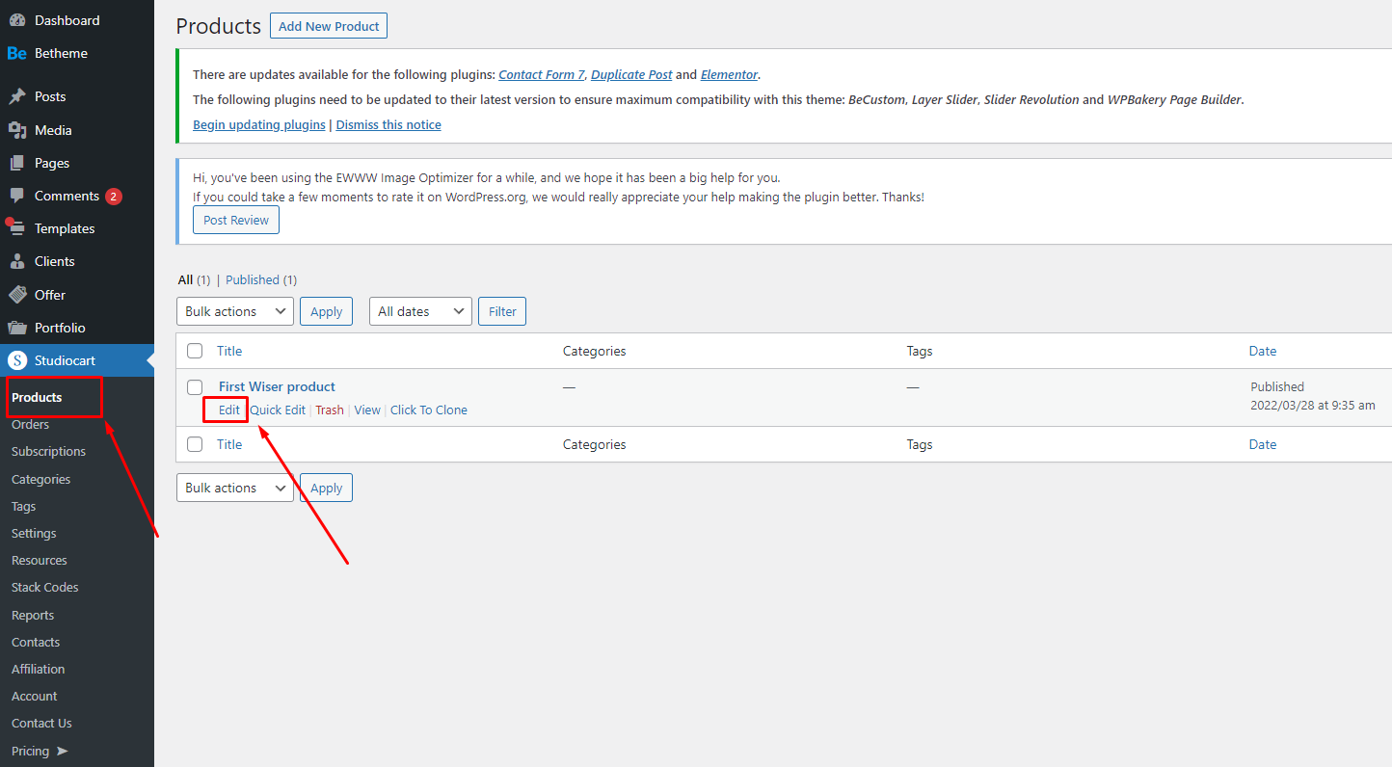Click the Portfolio folder icon
The width and height of the screenshot is (1392, 767).
coord(16,328)
